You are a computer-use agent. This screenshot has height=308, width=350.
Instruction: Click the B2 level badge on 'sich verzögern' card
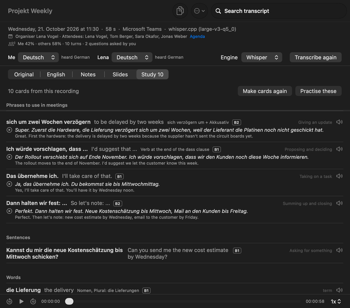tap(237, 122)
